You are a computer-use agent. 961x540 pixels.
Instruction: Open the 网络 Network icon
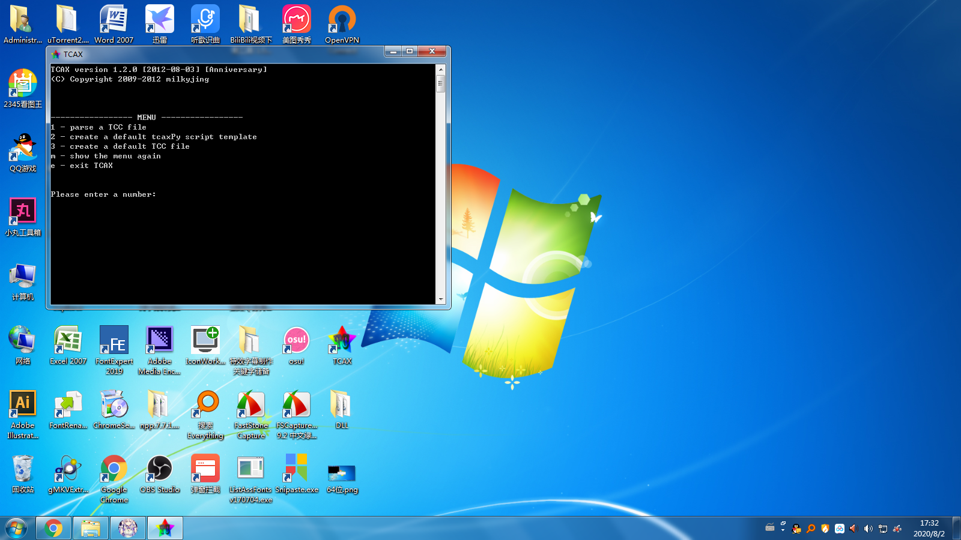pyautogui.click(x=22, y=345)
